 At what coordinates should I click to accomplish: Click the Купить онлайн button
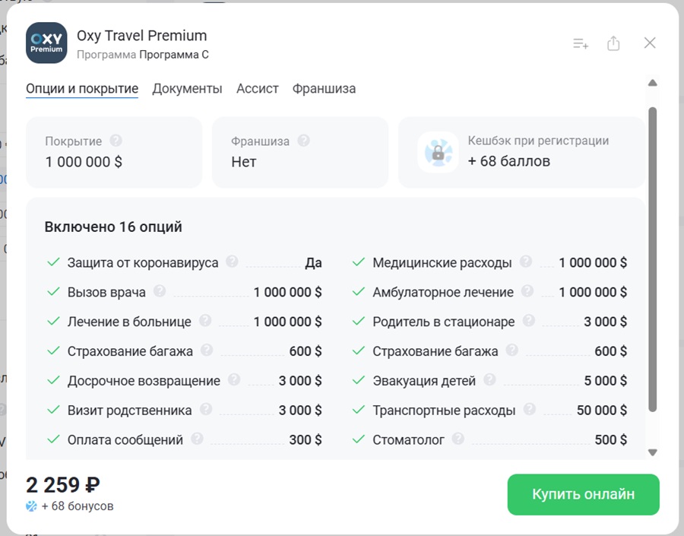pyautogui.click(x=583, y=494)
